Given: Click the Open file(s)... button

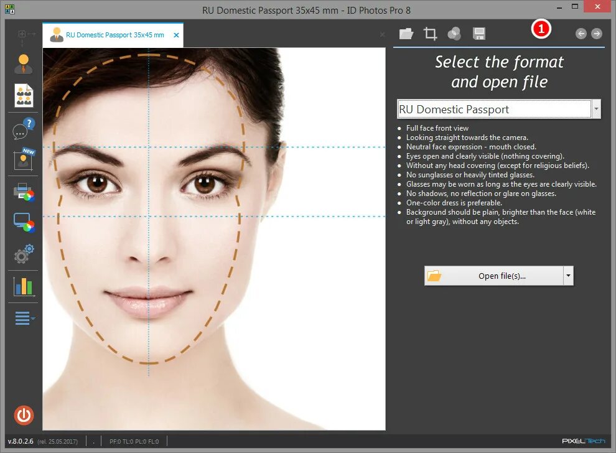Looking at the screenshot, I should tap(494, 276).
